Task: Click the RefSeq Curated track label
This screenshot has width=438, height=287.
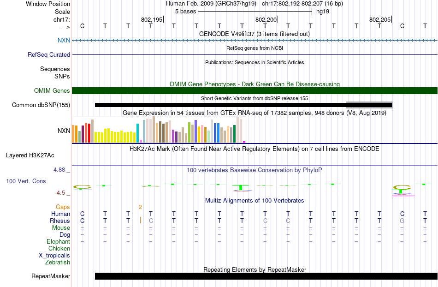Action: point(49,54)
